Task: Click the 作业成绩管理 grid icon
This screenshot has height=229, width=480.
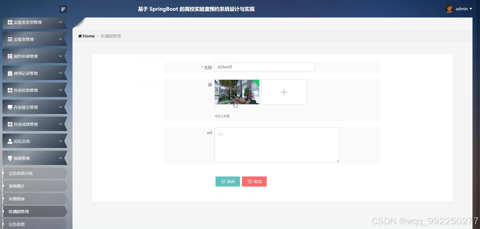Action: [10, 124]
